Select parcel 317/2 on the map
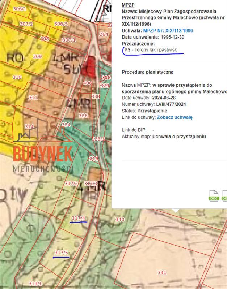The height and width of the screenshot is (289, 227). tap(71, 184)
